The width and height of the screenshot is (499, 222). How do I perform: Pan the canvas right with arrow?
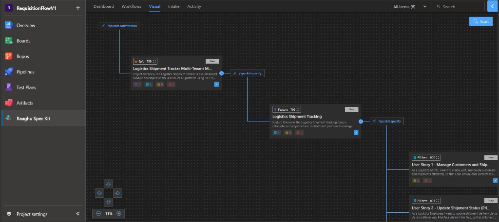(117, 193)
